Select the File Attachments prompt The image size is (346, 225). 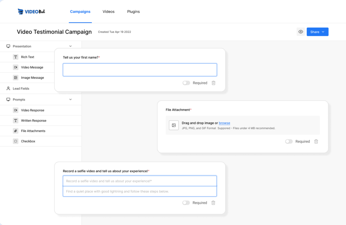tap(33, 131)
